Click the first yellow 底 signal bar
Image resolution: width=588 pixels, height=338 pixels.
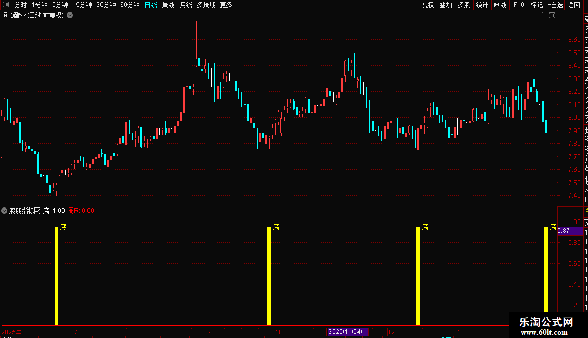57,276
